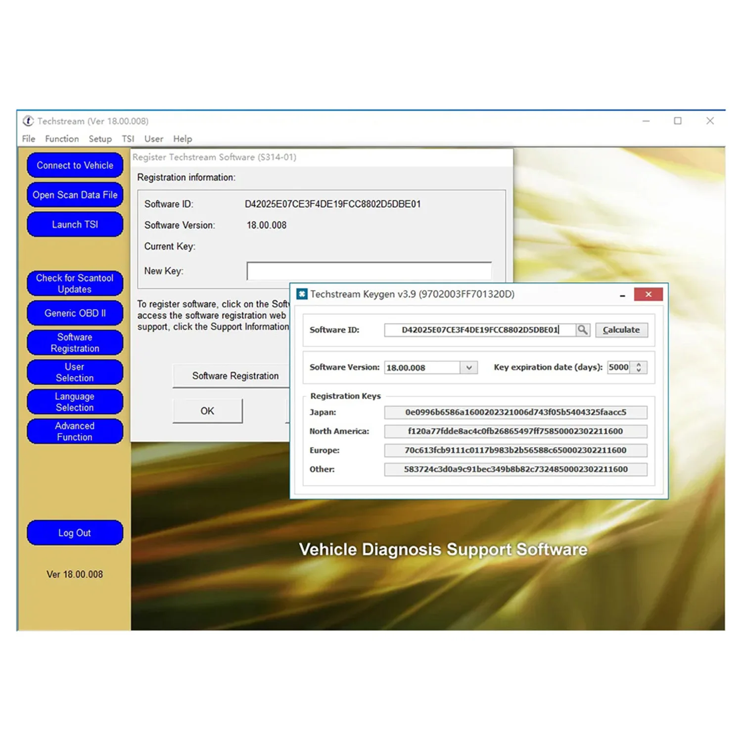The image size is (742, 742).
Task: Open the Software Version dropdown in the Keygen
Action: [468, 368]
